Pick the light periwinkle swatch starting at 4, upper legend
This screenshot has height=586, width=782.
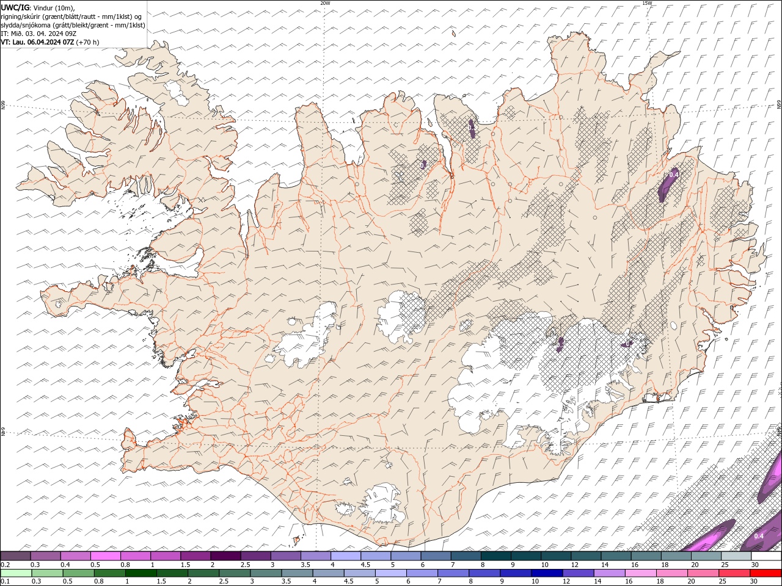point(346,556)
